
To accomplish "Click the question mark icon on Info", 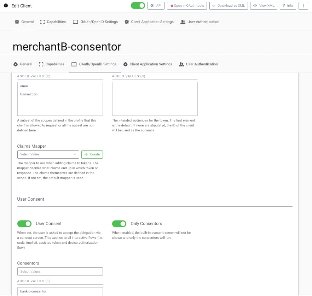I will [283, 5].
